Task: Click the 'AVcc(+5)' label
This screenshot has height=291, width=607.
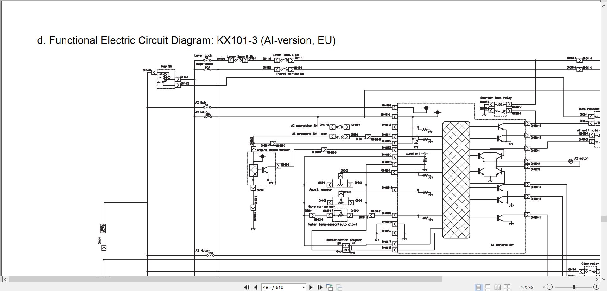Action: 413,154
